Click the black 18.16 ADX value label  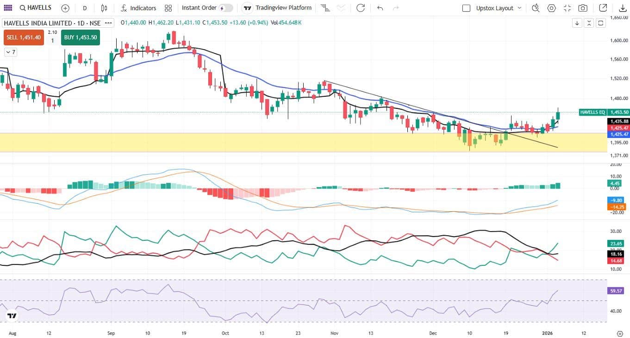click(617, 254)
